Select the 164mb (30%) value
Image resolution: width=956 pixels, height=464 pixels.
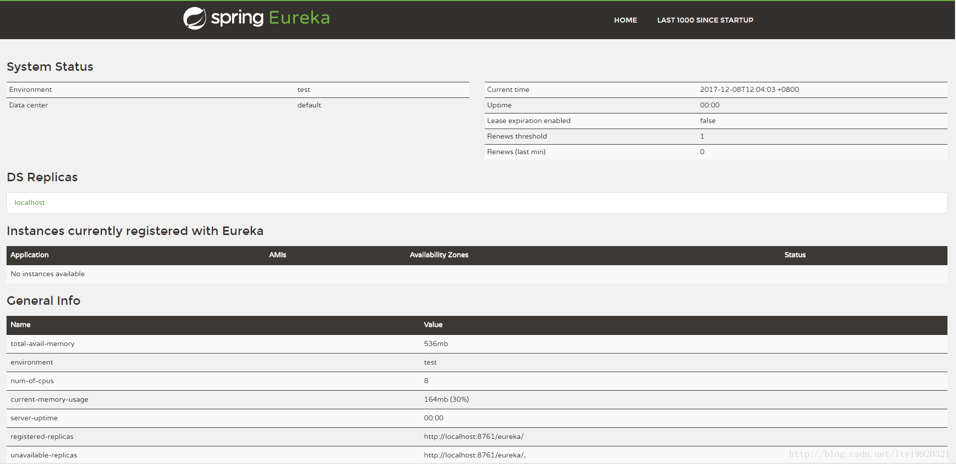(x=447, y=400)
